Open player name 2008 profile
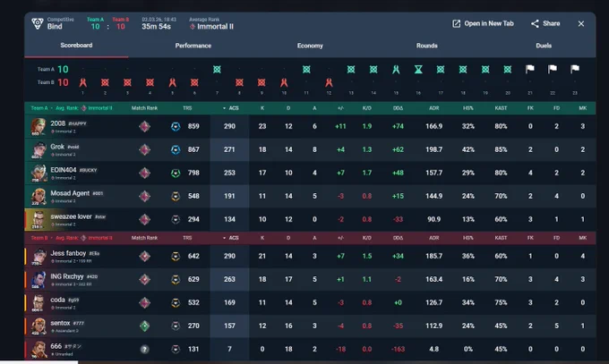This screenshot has width=609, height=364. [x=58, y=123]
